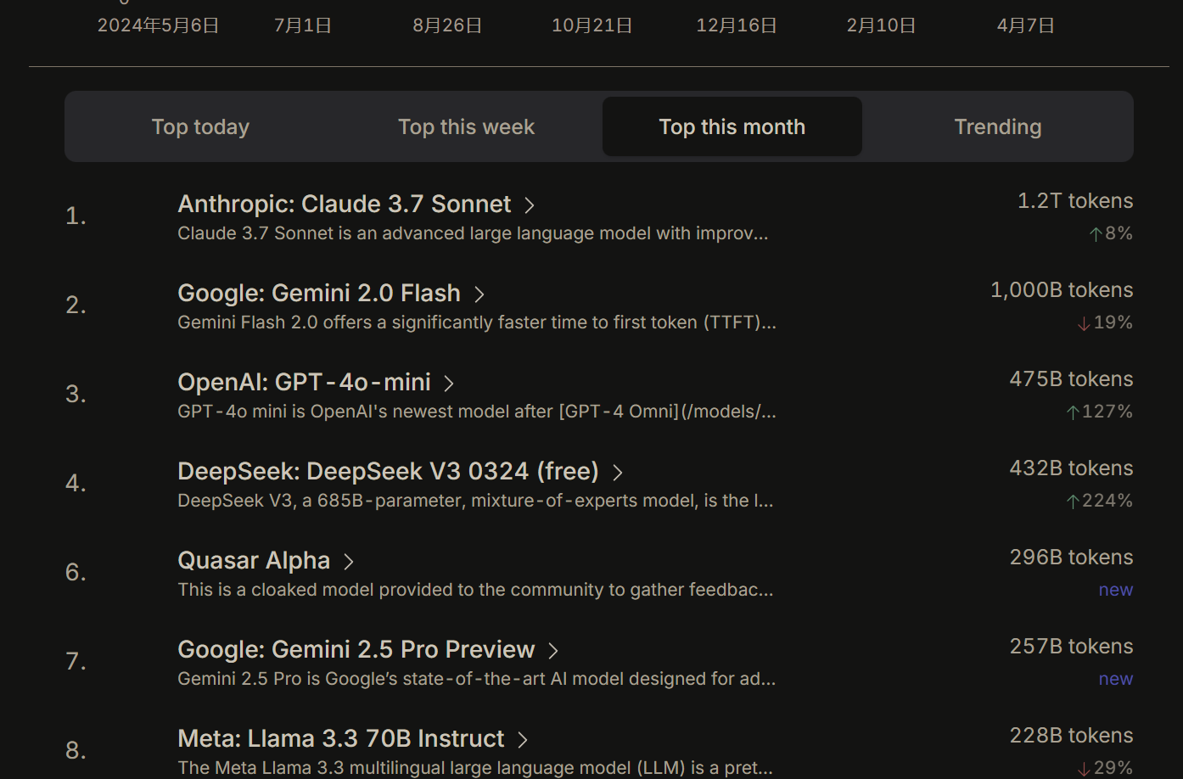Image resolution: width=1183 pixels, height=779 pixels.
Task: Click the cloaked model description text
Action: click(475, 590)
